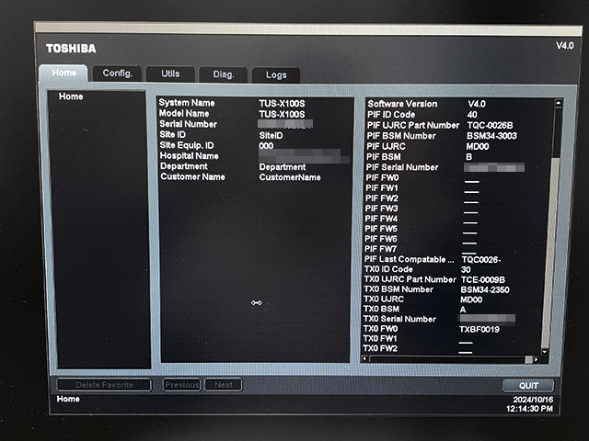Click the value TCE-0009B
Viewport: 589px width, 441px height.
tap(483, 279)
